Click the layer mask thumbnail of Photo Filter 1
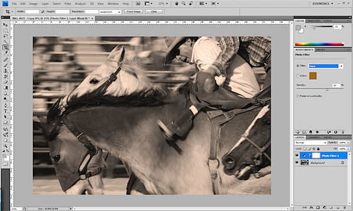353x211 pixels. 316,155
